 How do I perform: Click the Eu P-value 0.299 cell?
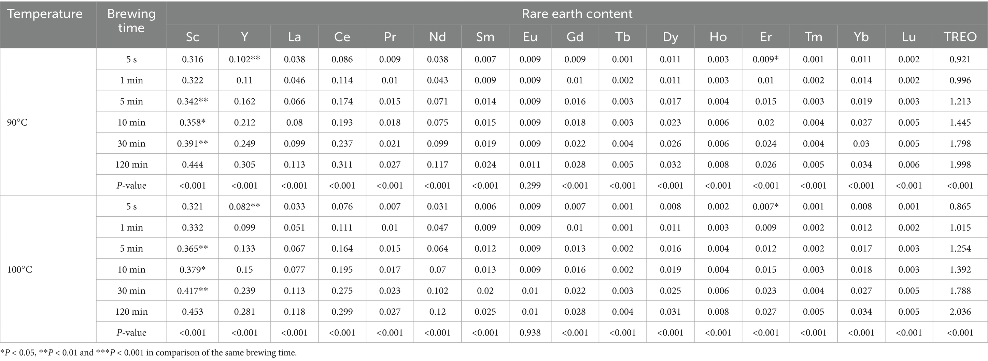click(530, 186)
